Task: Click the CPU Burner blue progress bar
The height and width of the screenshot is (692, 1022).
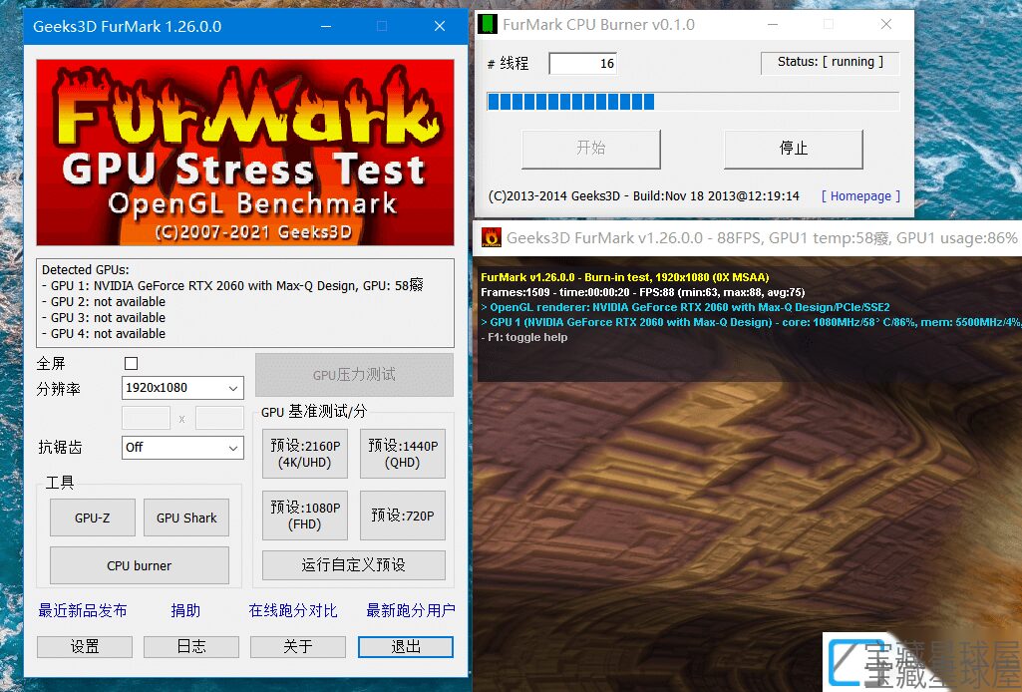Action: coord(693,102)
